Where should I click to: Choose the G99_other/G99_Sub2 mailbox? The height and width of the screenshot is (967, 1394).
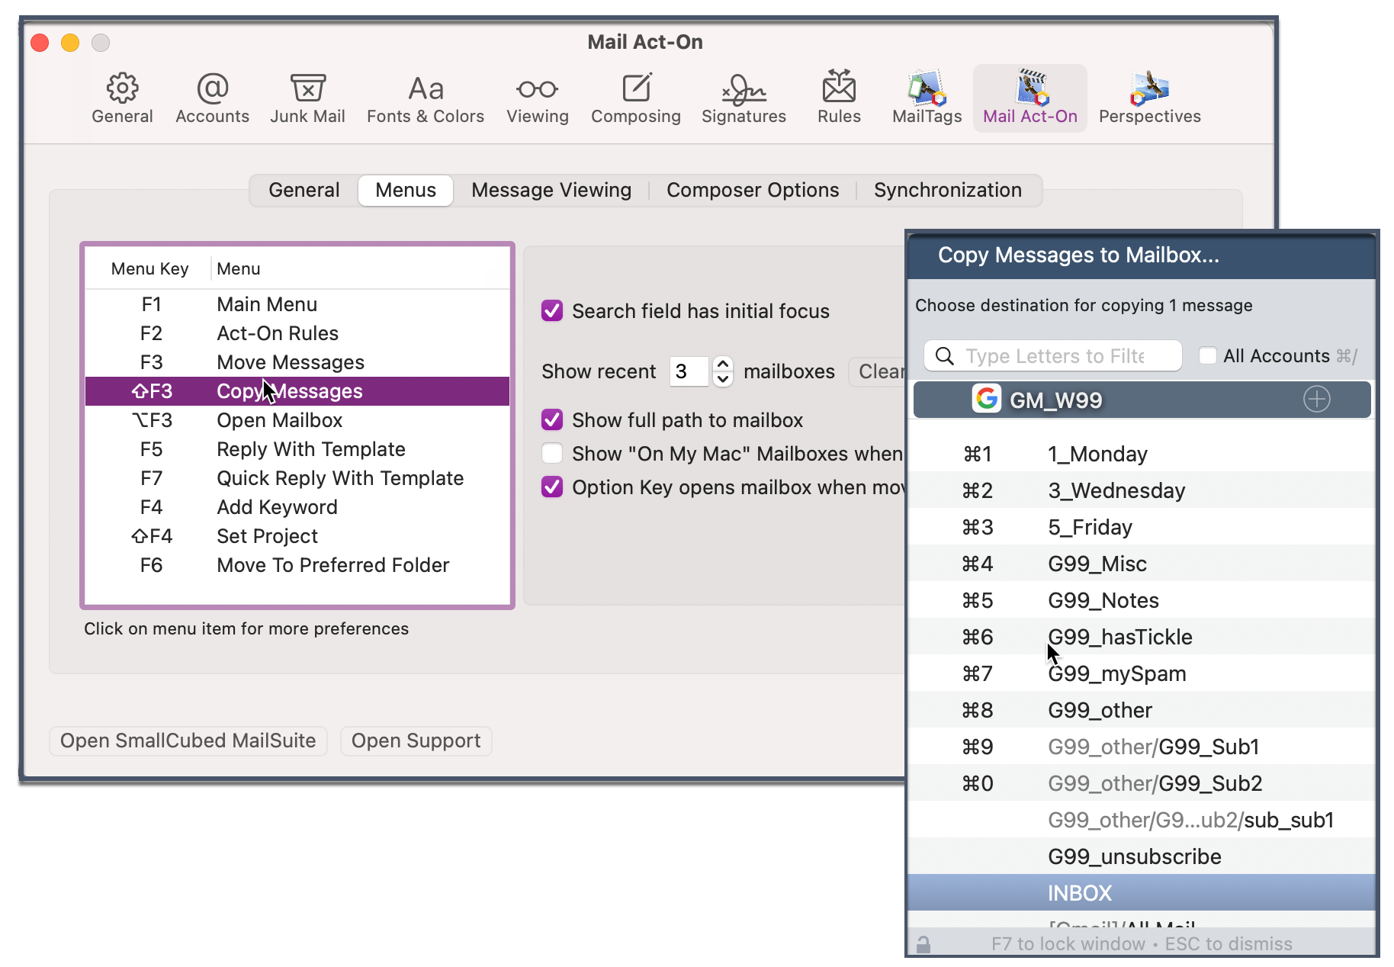point(1142,783)
